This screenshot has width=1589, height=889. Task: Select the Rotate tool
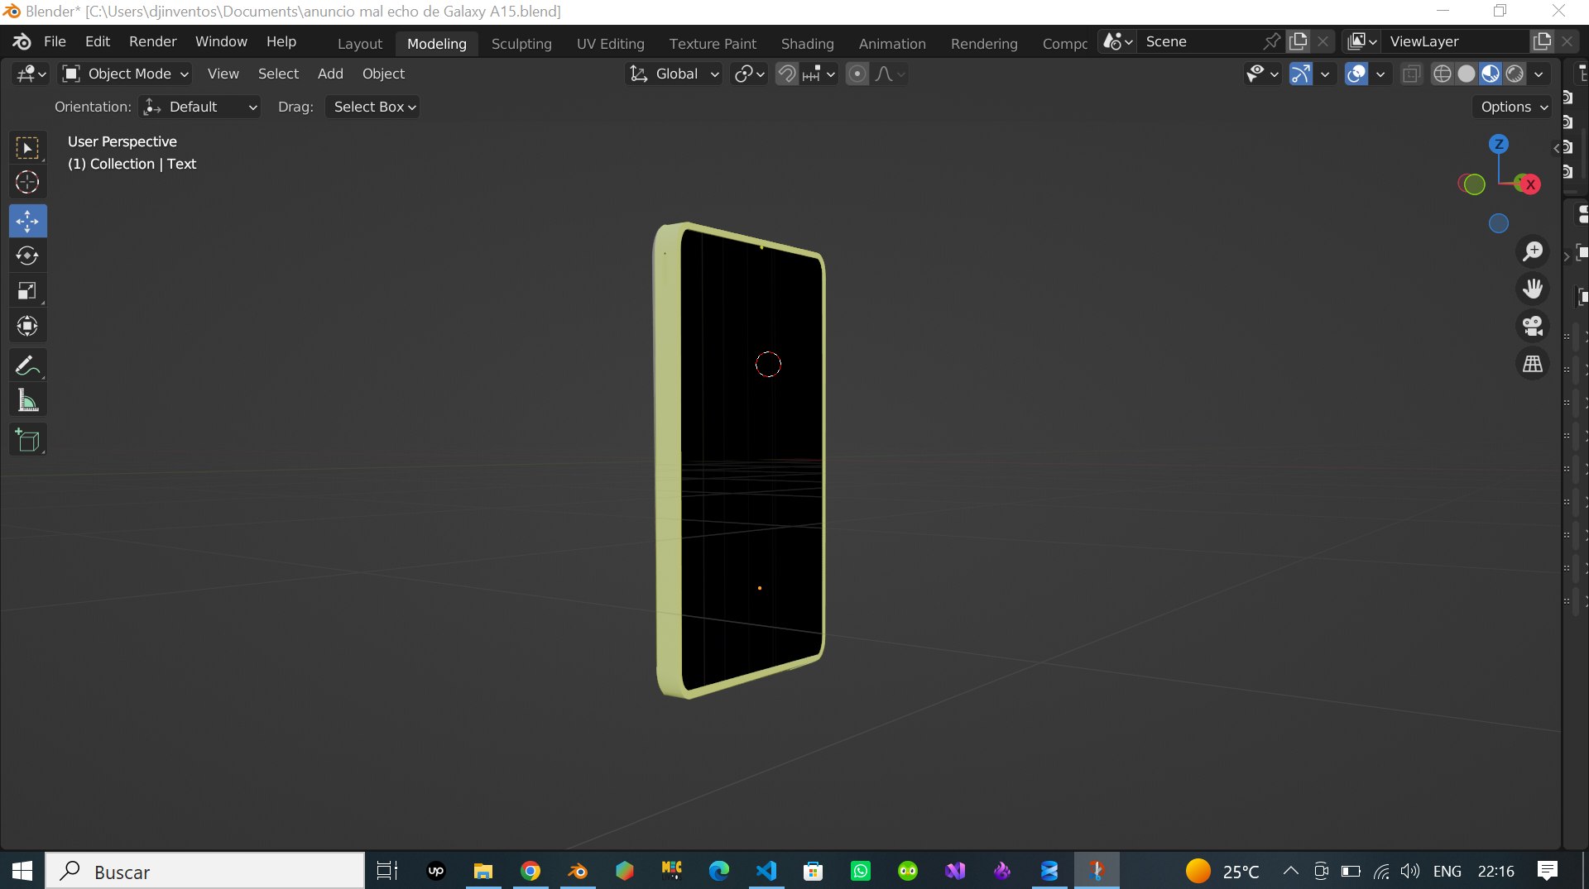point(27,256)
